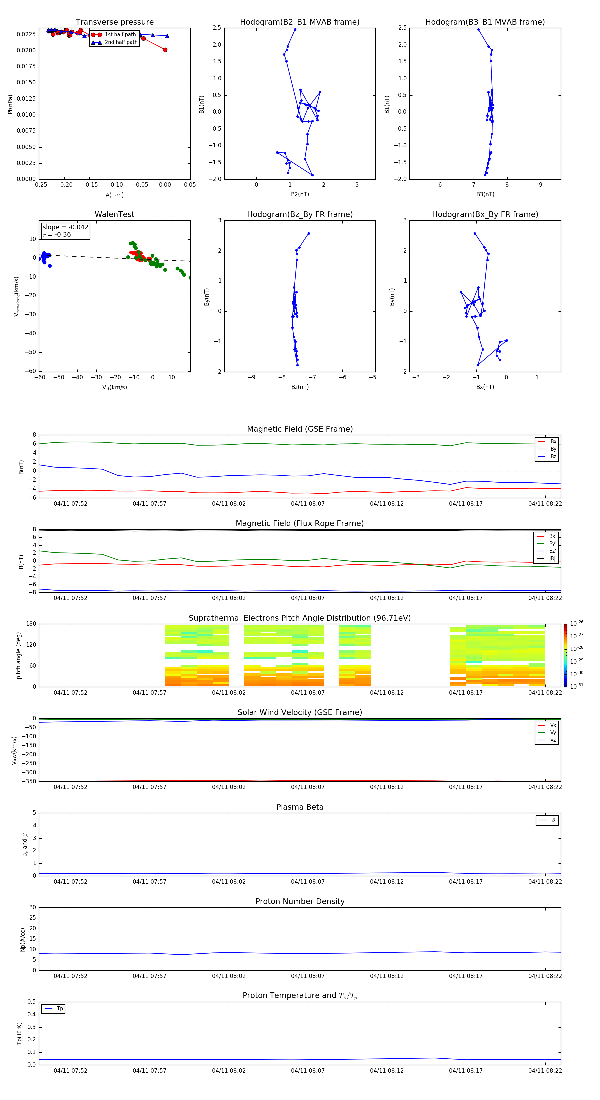Click the red Vx line near -350 km/s
The width and height of the screenshot is (600, 1100).
[x=299, y=781]
